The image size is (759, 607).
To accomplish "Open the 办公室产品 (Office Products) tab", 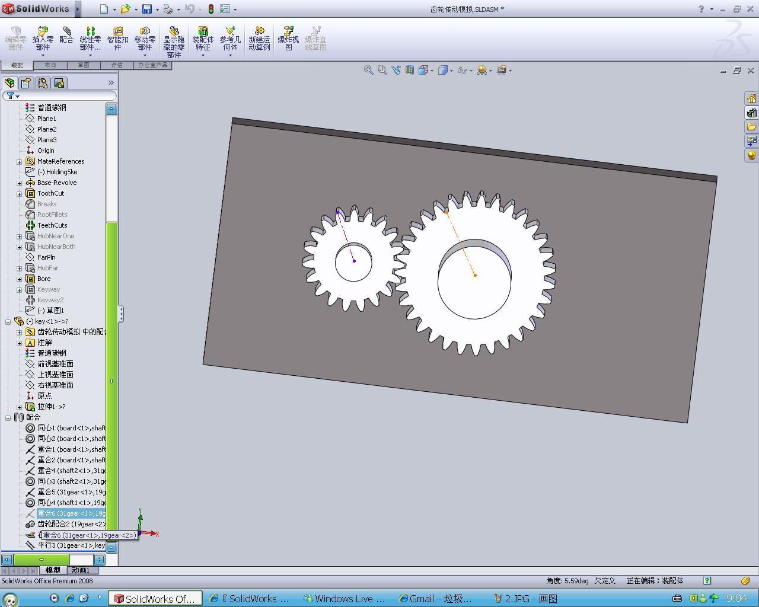I will pyautogui.click(x=152, y=65).
